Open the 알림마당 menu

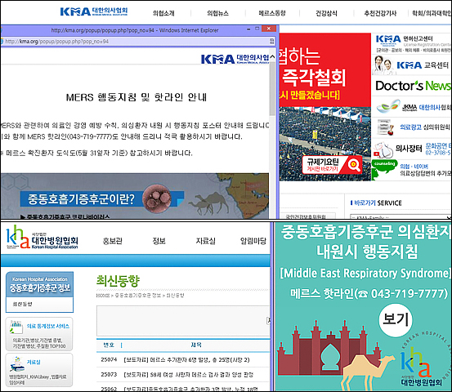253,241
